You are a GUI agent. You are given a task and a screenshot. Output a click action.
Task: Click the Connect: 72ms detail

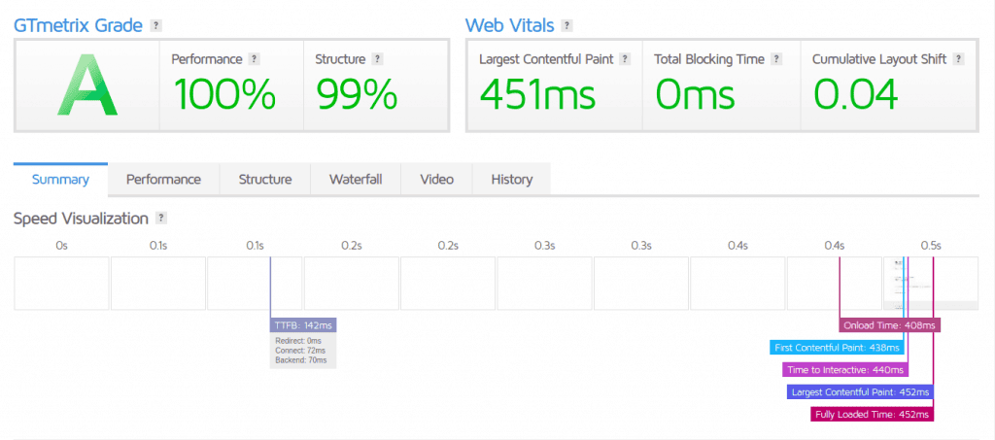300,351
